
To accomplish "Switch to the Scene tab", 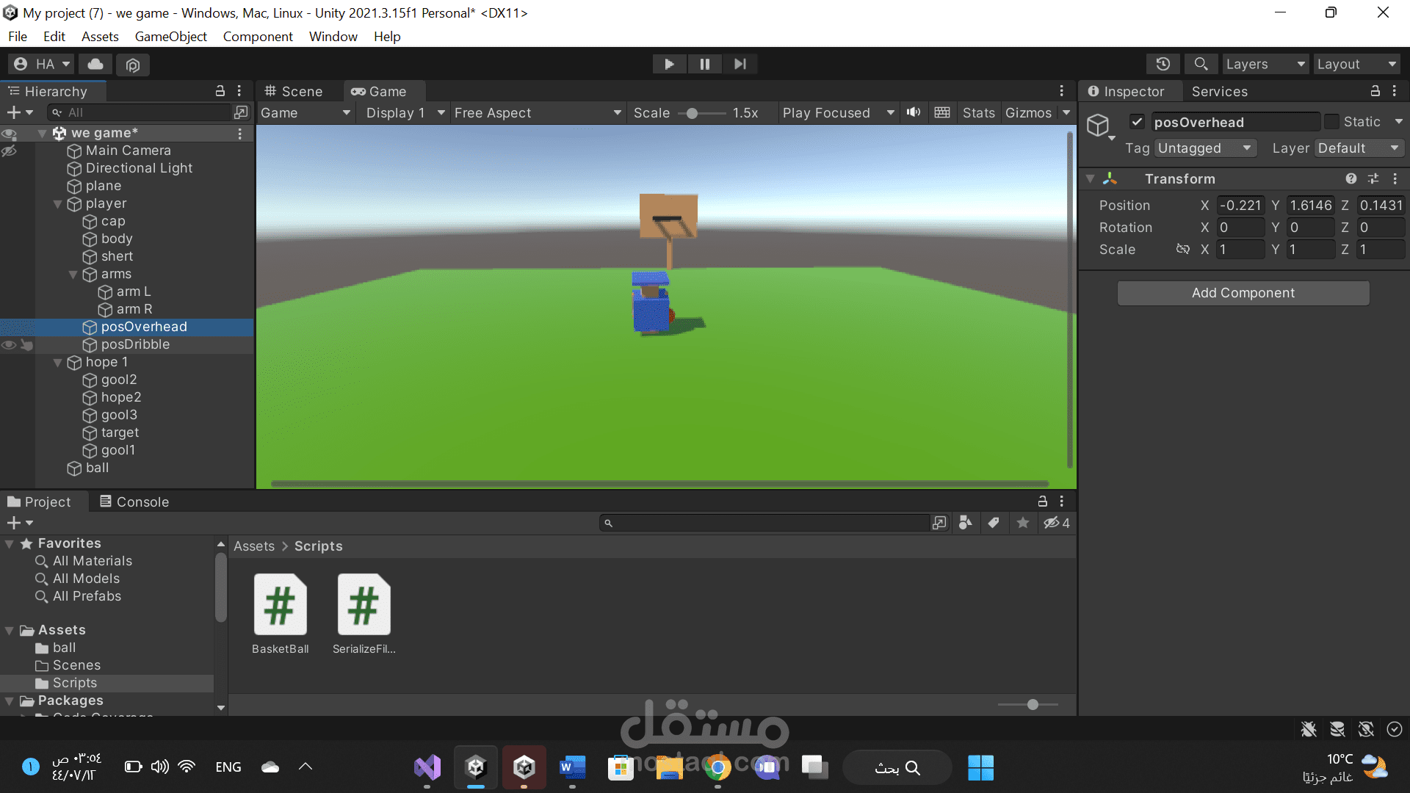I will coord(294,91).
